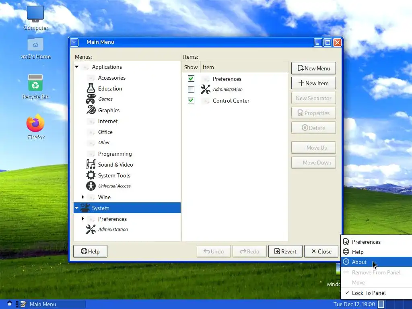Check the Administration item show checkbox
This screenshot has height=309, width=412.
click(191, 89)
